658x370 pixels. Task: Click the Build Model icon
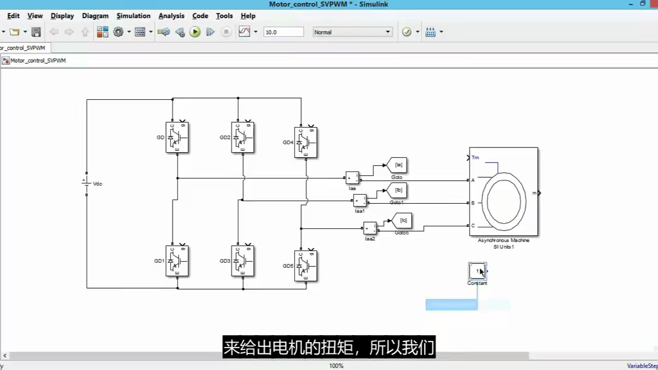[x=430, y=32]
